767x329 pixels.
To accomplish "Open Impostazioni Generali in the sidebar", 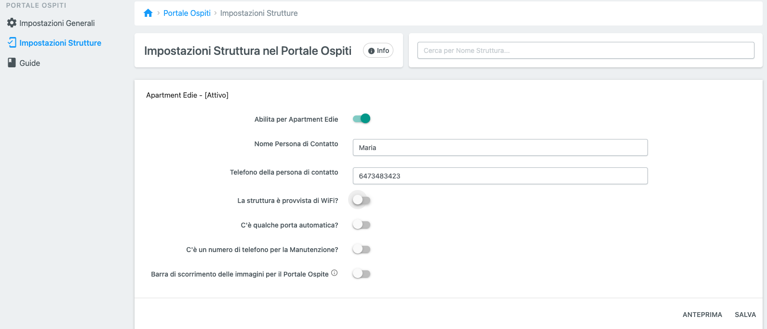I will [57, 23].
